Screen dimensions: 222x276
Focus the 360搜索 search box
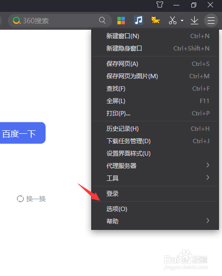[x=60, y=21]
